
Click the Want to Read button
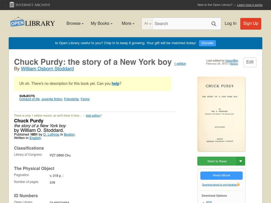(x=217, y=161)
